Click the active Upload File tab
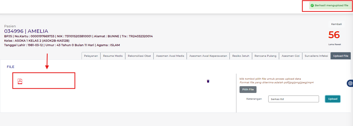The image size is (353, 126). pyautogui.click(x=340, y=56)
